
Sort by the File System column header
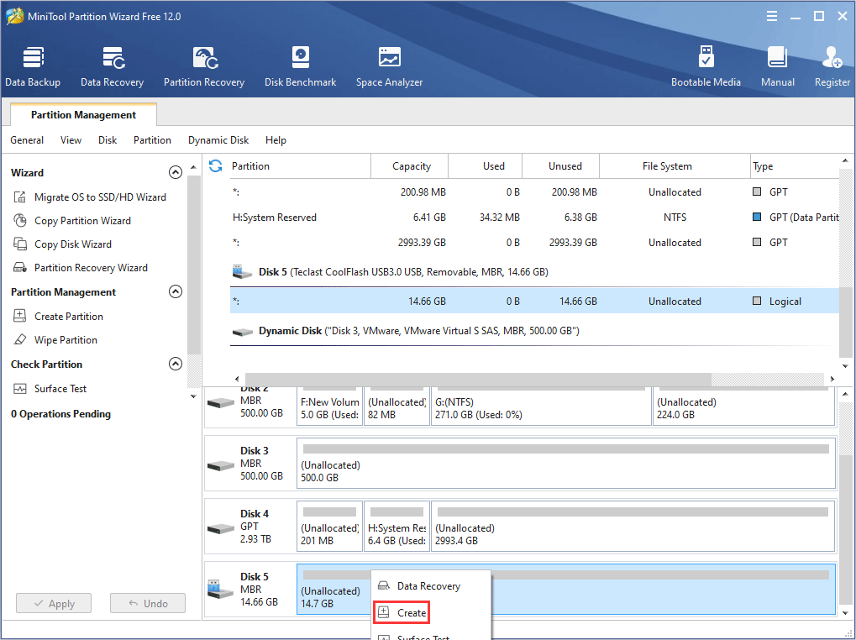pyautogui.click(x=675, y=165)
